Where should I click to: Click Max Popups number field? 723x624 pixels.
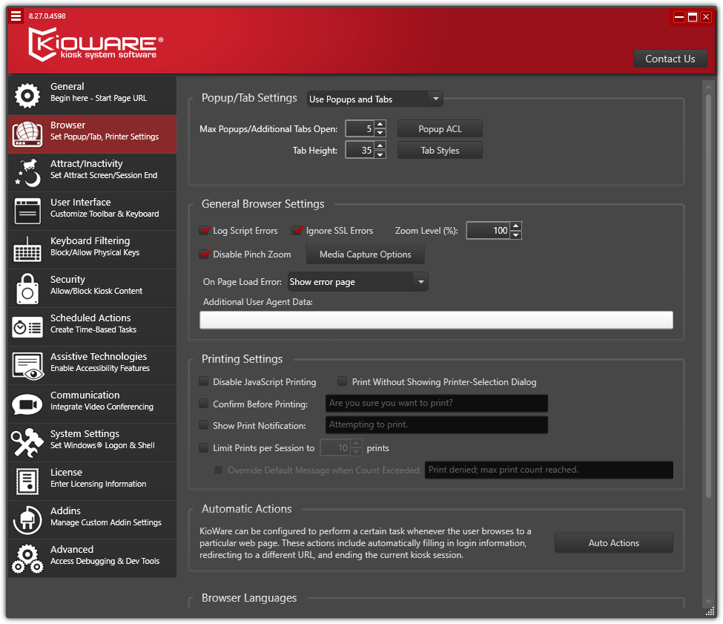point(360,128)
